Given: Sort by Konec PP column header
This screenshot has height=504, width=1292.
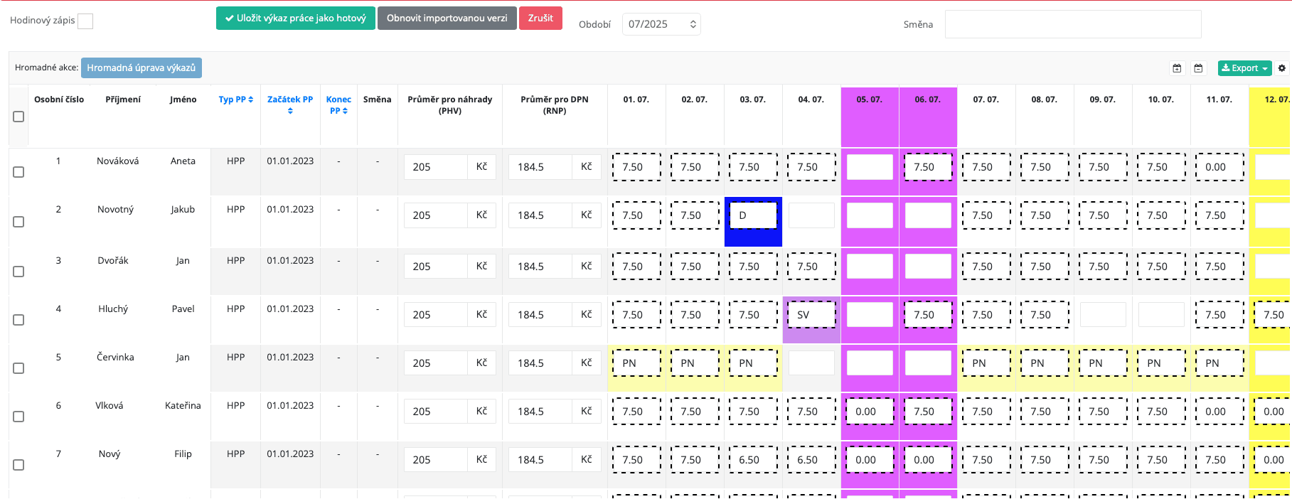Looking at the screenshot, I should pos(338,104).
